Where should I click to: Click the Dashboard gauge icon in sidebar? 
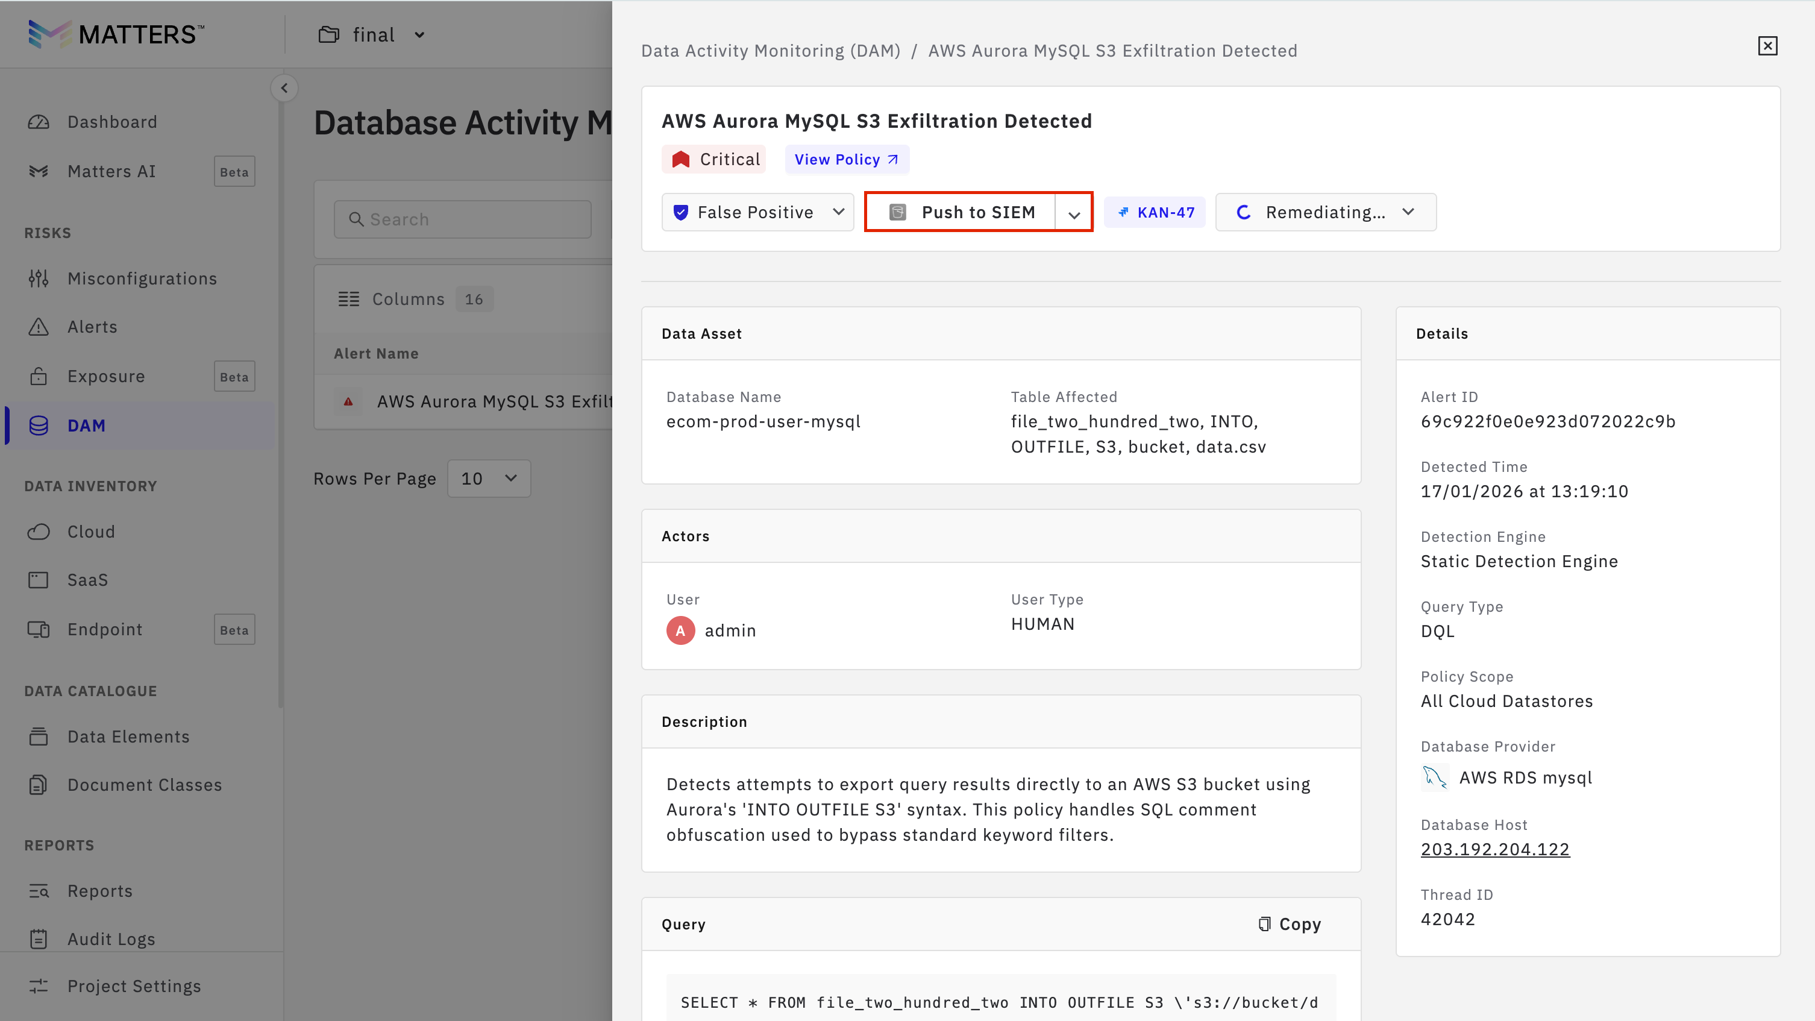point(39,122)
